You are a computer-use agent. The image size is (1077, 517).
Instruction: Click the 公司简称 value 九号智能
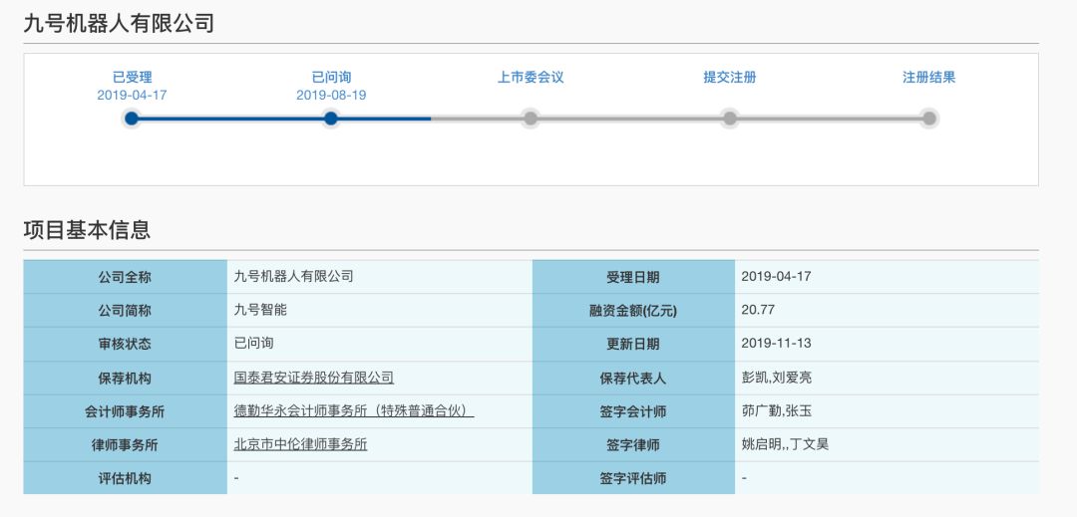(260, 310)
